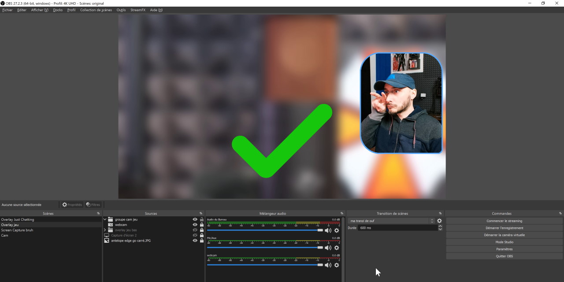564x282 pixels.
Task: Lock the groupe cam jeu source
Action: pyautogui.click(x=202, y=219)
